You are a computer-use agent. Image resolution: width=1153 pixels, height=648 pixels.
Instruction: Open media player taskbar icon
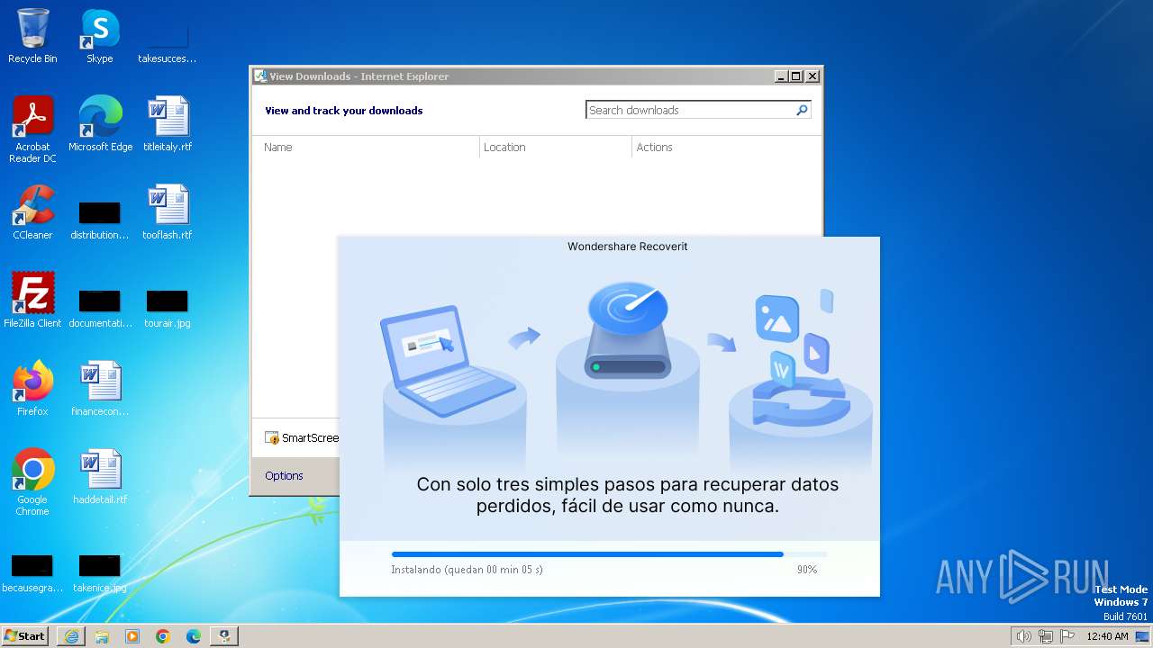132,636
